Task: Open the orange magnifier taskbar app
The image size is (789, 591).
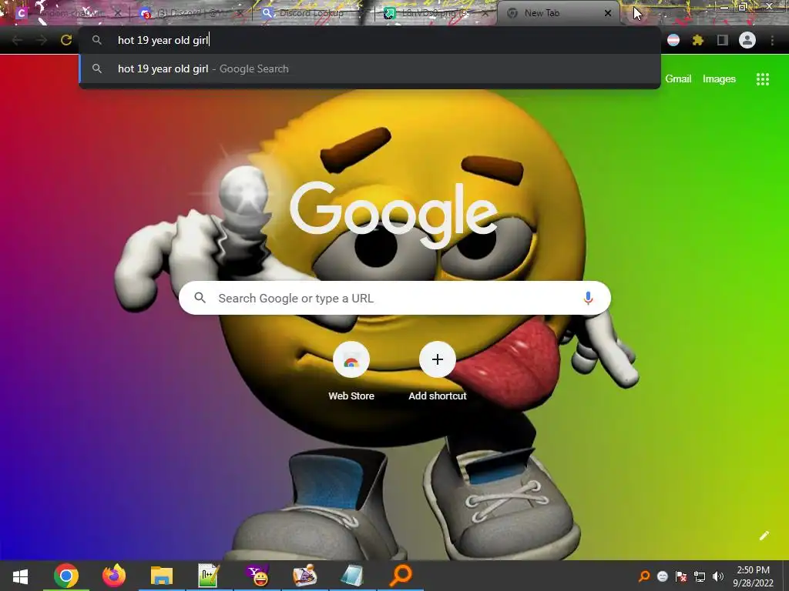Action: [x=401, y=576]
